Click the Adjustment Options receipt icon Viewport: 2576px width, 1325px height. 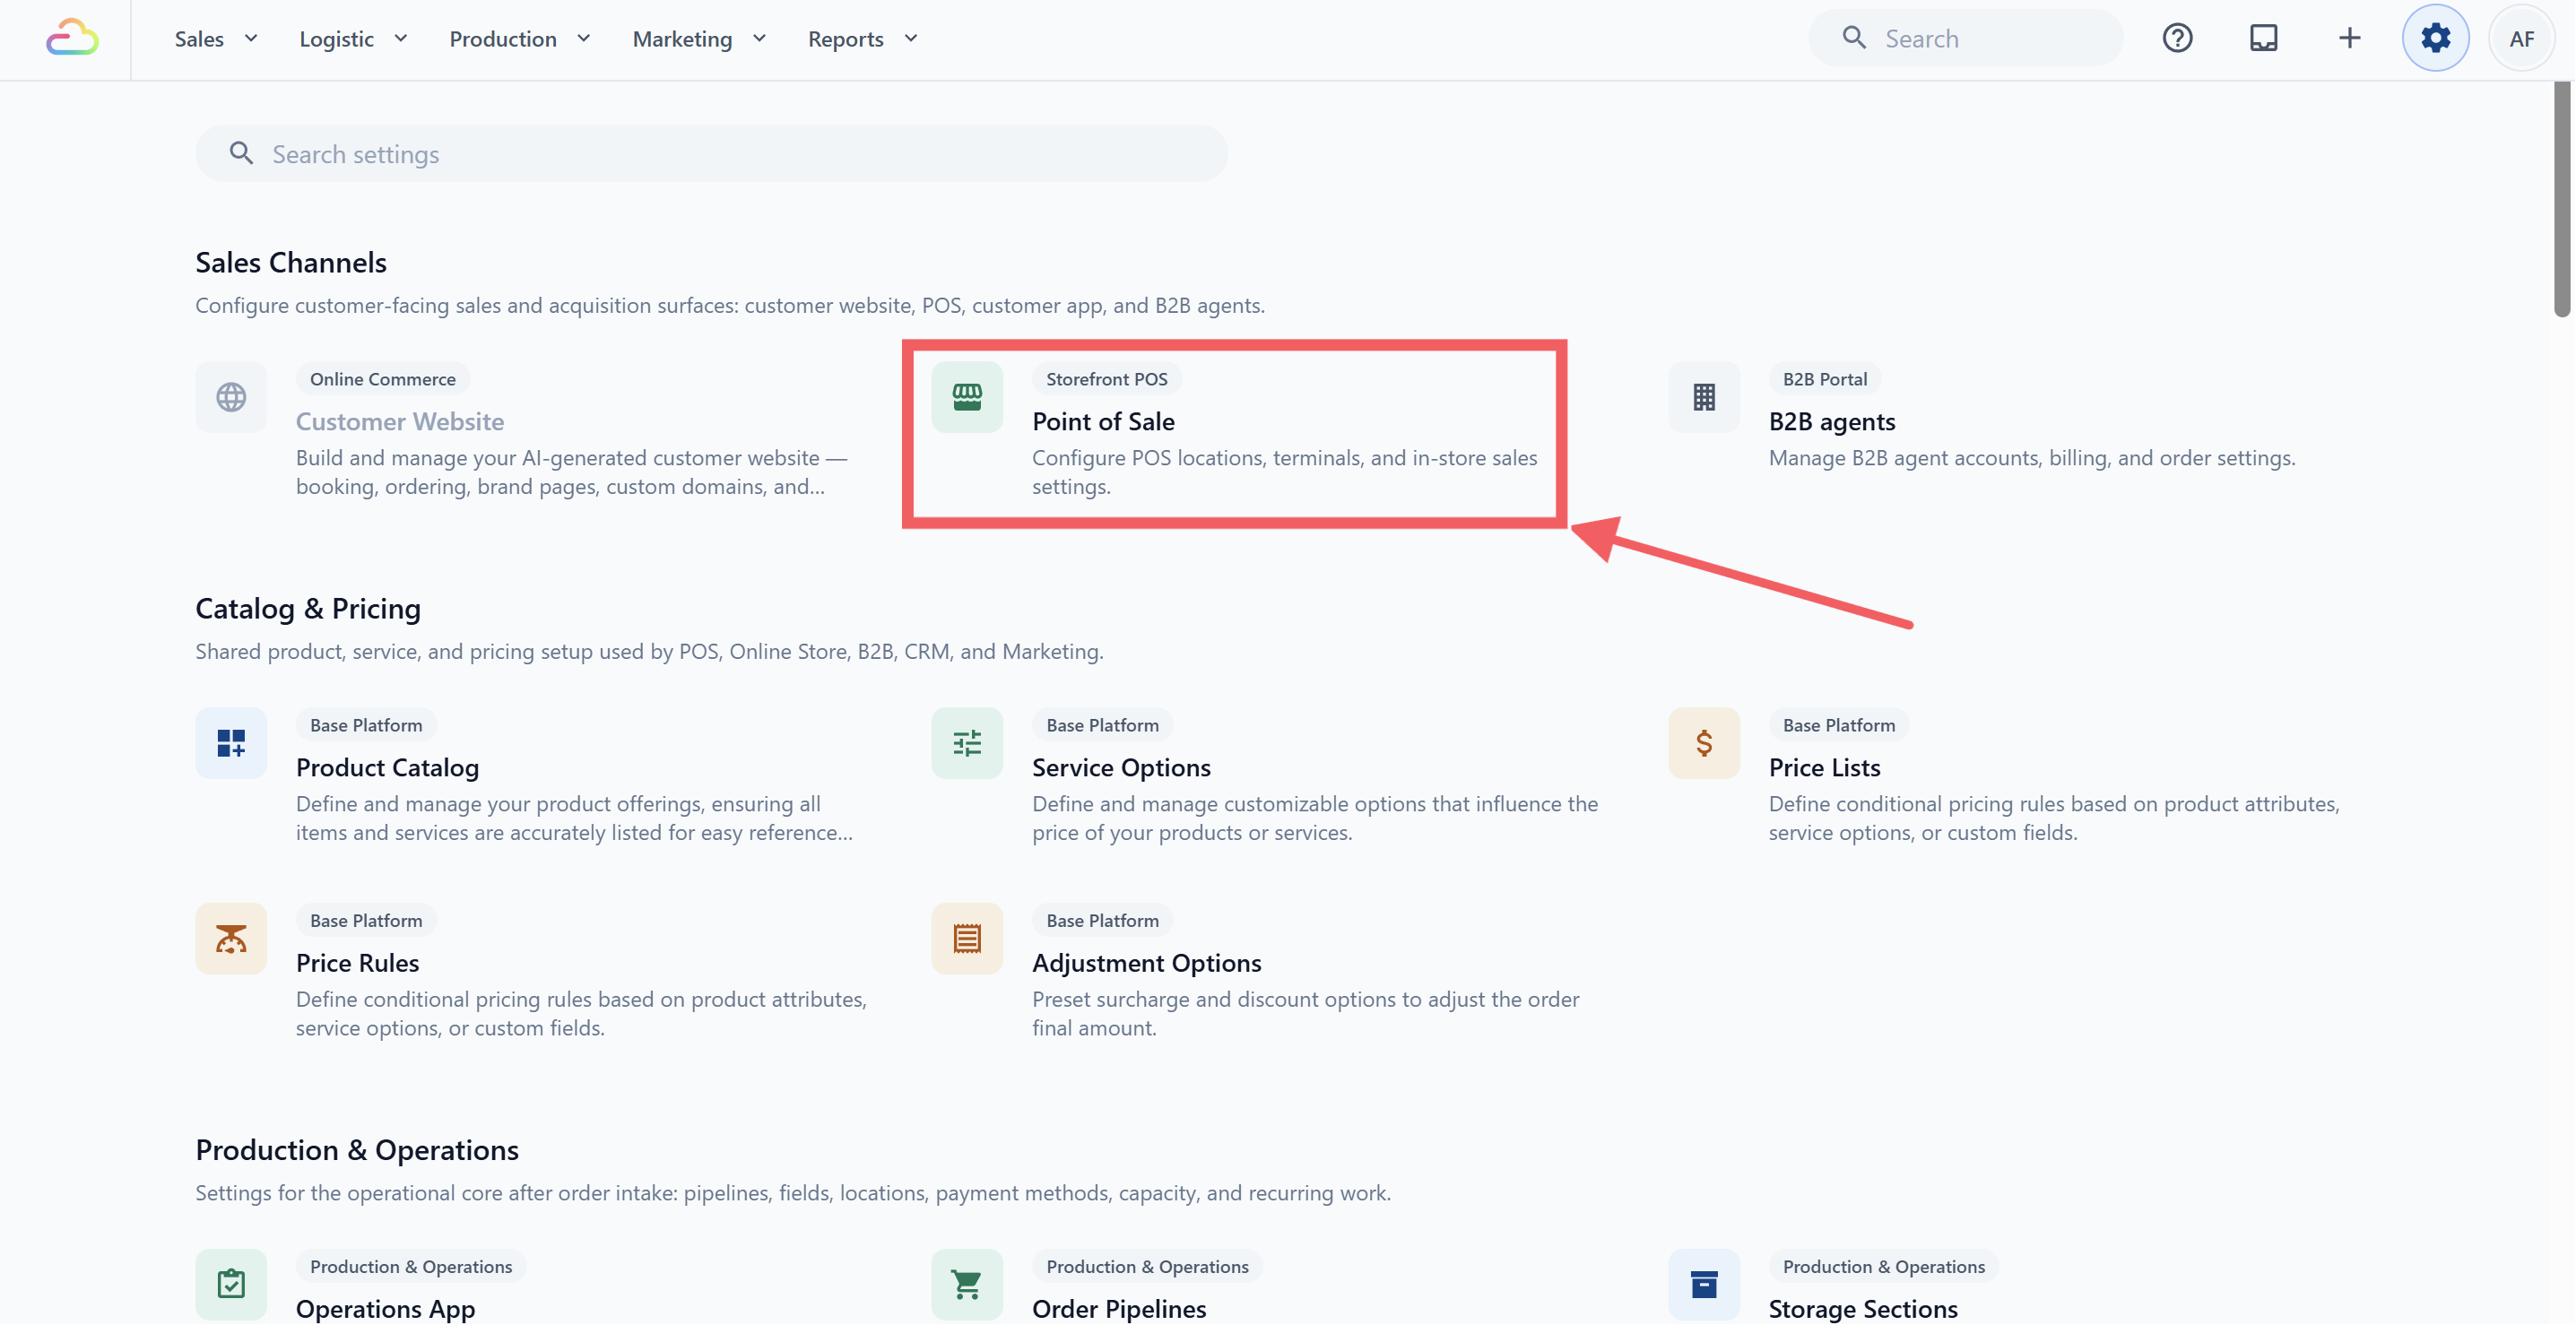tap(967, 938)
